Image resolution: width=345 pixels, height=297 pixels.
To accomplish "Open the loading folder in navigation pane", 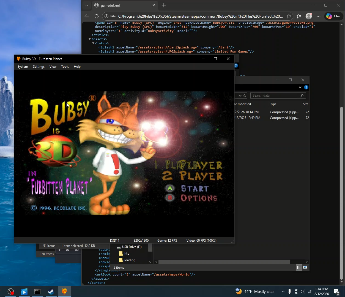I will click(x=127, y=260).
